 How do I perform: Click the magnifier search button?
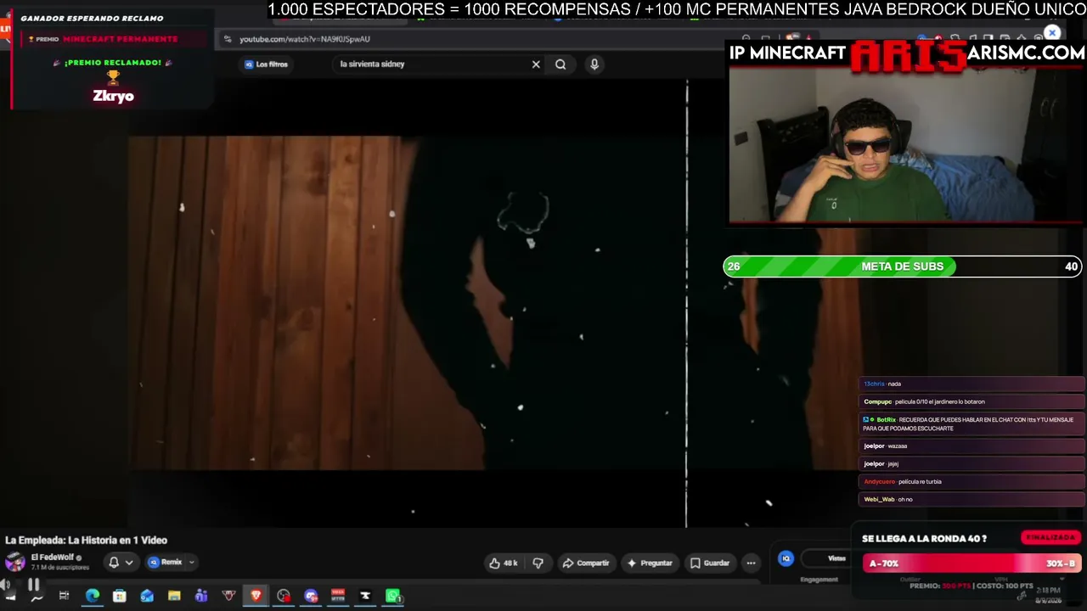click(x=560, y=64)
